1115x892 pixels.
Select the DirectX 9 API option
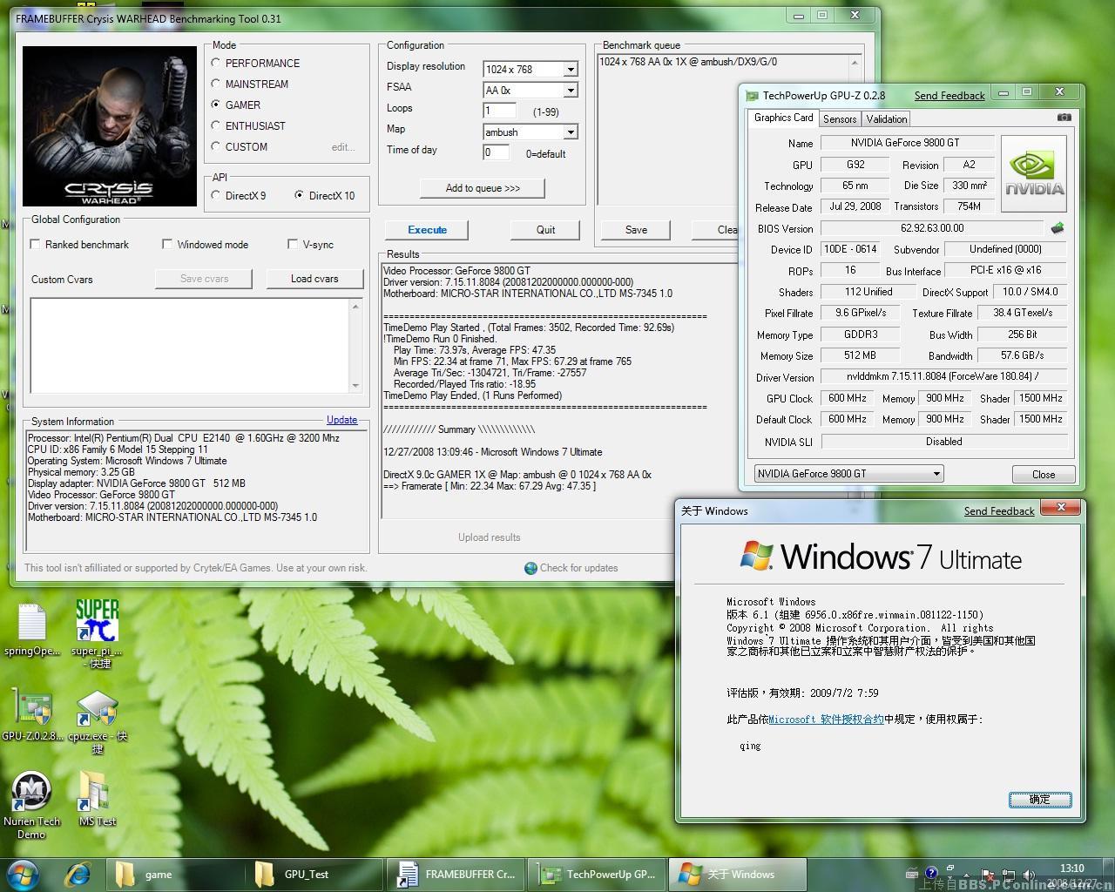click(x=216, y=196)
